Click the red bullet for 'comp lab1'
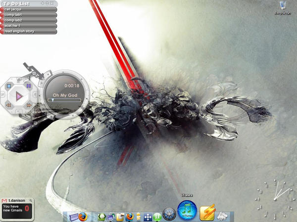Viewport: 297px width, 222px height. 2,15
